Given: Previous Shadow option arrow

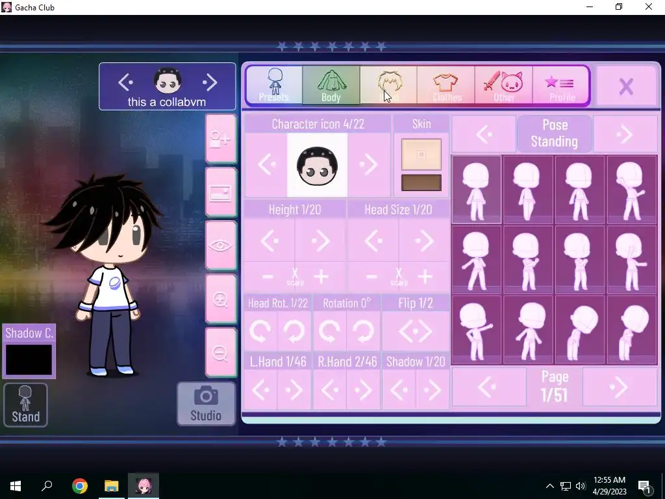Looking at the screenshot, I should pos(399,390).
